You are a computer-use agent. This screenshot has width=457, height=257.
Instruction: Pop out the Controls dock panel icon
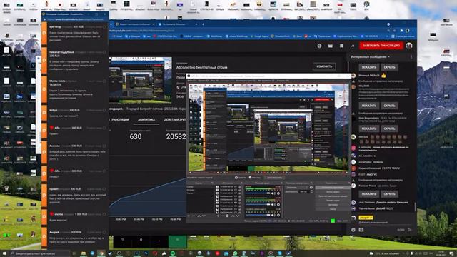pyautogui.click(x=349, y=183)
